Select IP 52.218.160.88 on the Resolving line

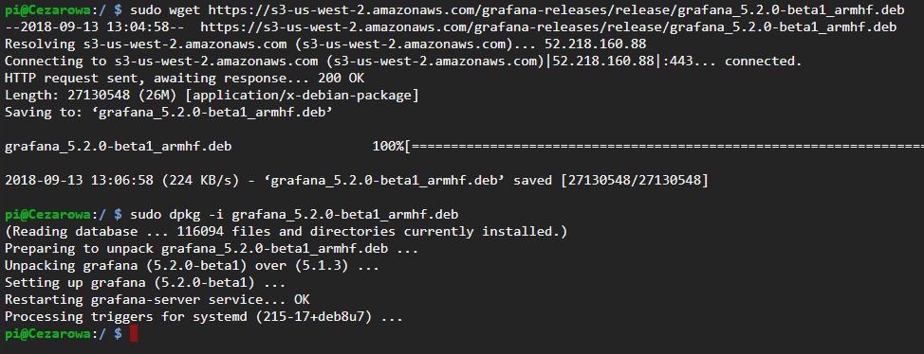click(595, 44)
